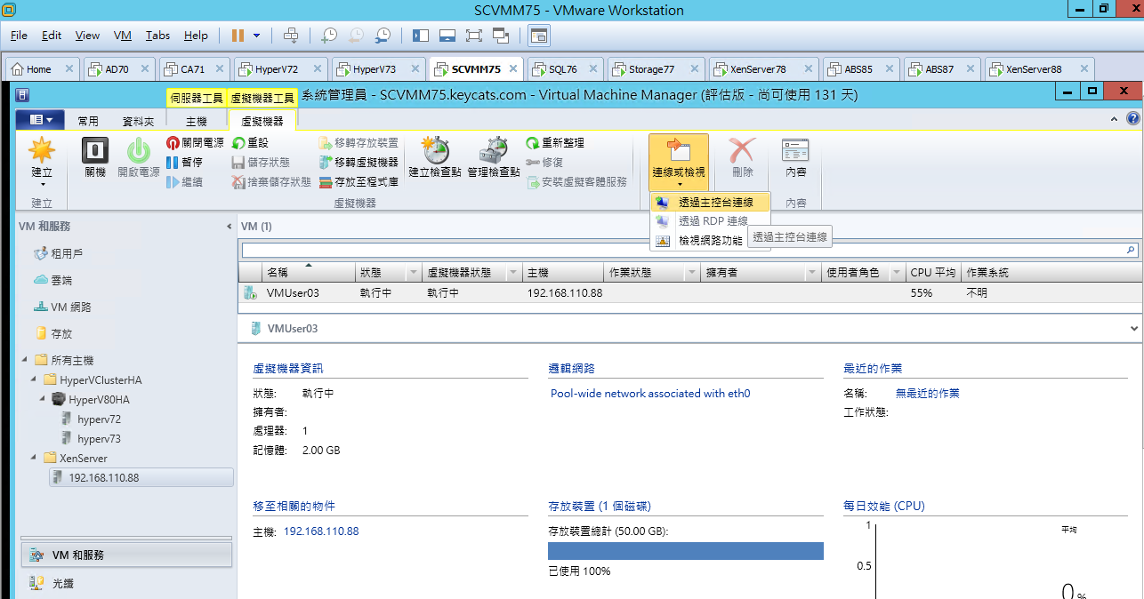Select VM 網路 in the navigation pane
Viewport: 1144px width, 599px height.
[x=71, y=307]
